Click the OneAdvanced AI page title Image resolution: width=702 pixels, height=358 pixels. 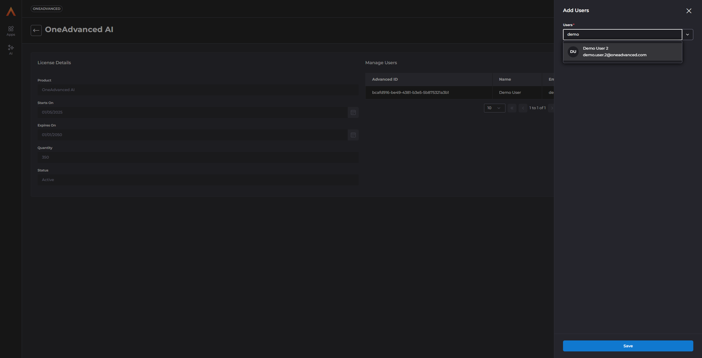pos(79,30)
